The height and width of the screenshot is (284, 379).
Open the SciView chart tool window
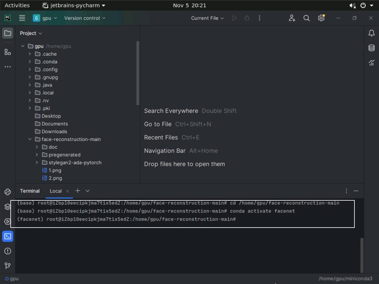372,63
